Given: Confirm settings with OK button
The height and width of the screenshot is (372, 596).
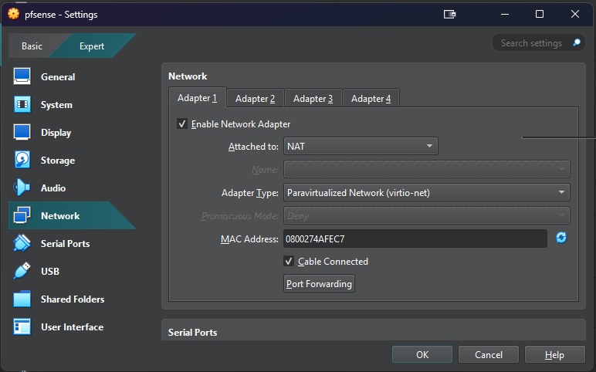Looking at the screenshot, I should [422, 354].
